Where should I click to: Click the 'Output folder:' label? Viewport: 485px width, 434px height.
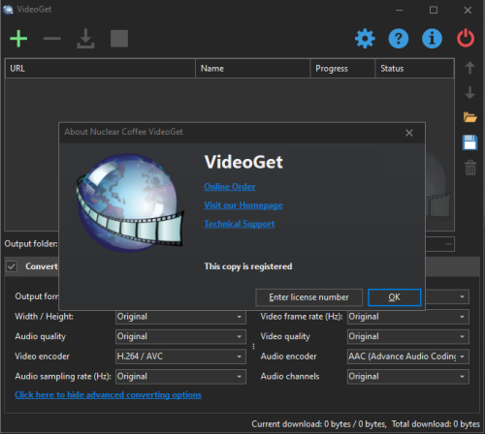coord(31,244)
